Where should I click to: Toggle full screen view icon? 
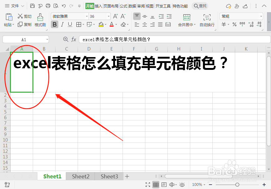[148, 185]
